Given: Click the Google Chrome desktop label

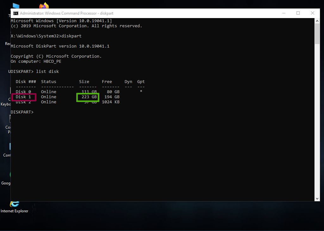Looking at the screenshot, I should [x=6, y=183].
